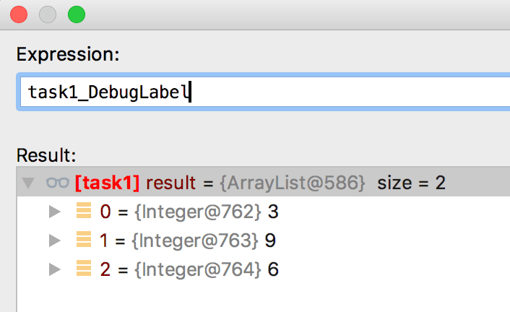The width and height of the screenshot is (510, 312).
Task: Click the list icon for element 2
Action: 84,269
